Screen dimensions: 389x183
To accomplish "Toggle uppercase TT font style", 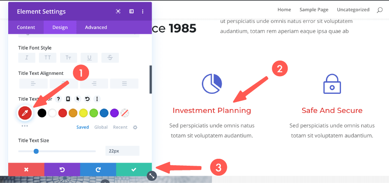I will (48, 58).
